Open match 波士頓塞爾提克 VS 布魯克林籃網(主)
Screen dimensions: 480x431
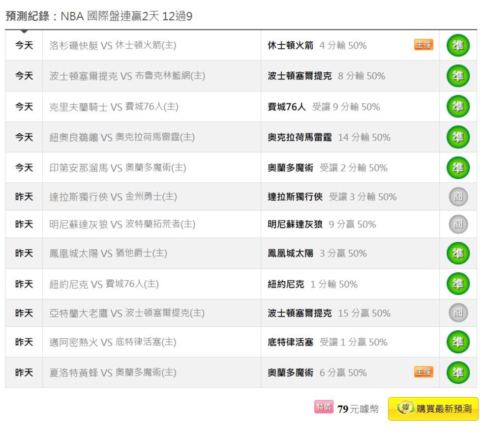tap(127, 76)
